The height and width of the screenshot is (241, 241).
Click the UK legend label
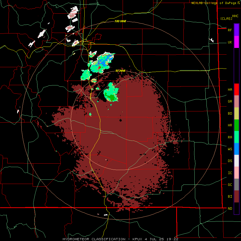[230, 42]
